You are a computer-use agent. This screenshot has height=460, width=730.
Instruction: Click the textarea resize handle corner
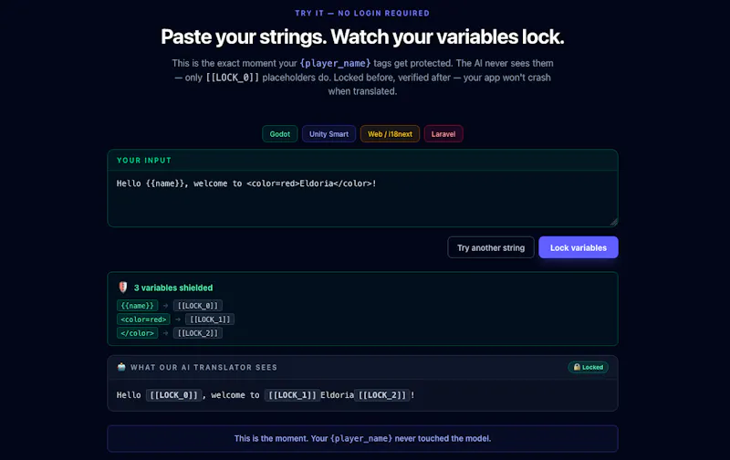click(613, 222)
